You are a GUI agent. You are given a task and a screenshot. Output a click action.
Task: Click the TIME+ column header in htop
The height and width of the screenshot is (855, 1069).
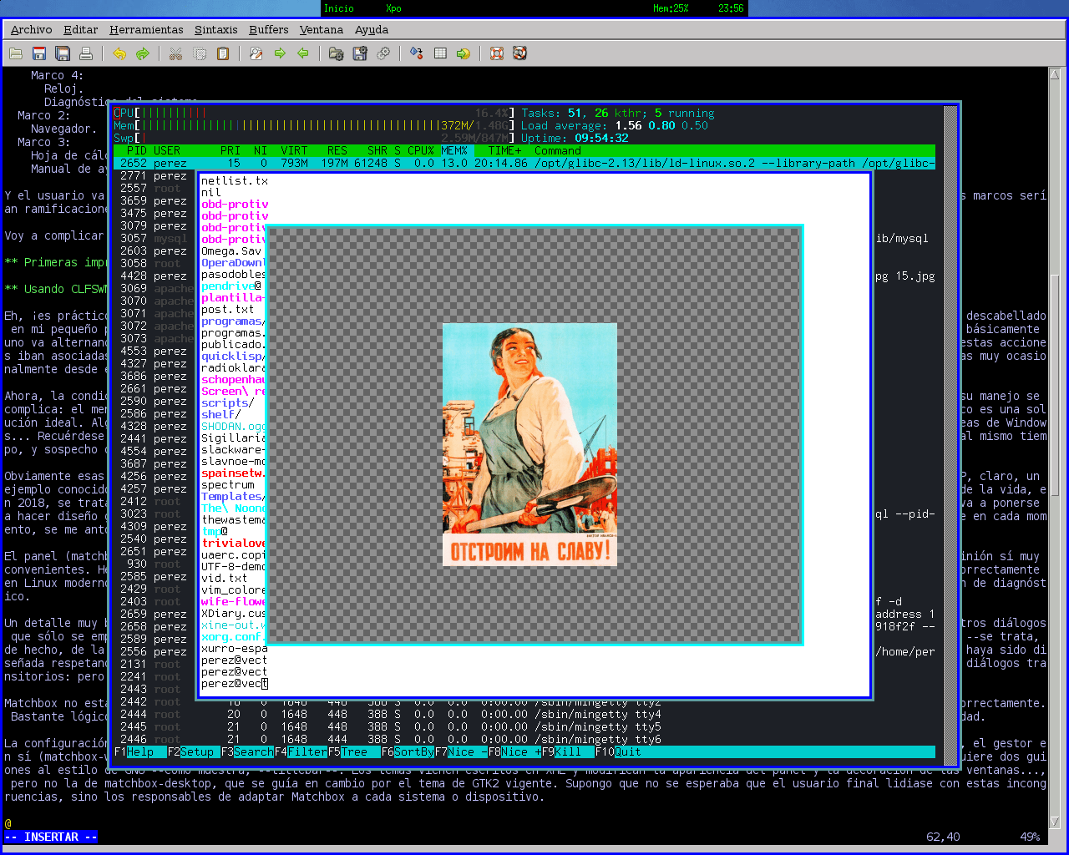click(504, 151)
